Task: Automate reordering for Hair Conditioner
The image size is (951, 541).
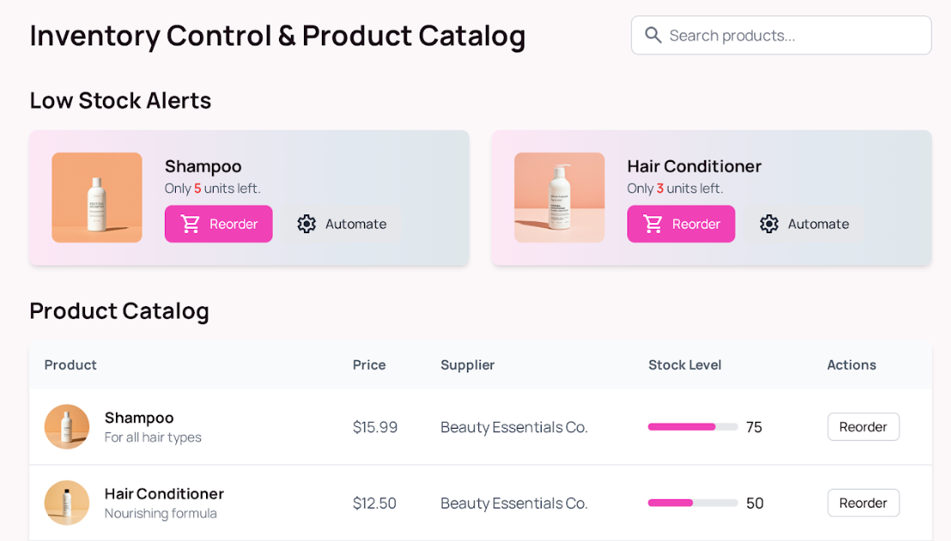Action: 804,224
